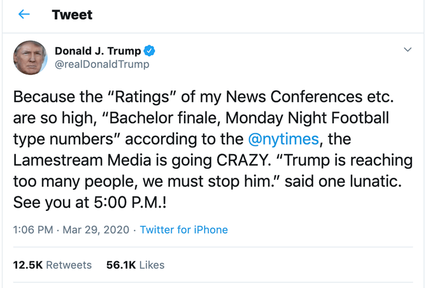Click the 1:06 PM tweet time
Viewport: 428px width, 288px height.
tap(33, 230)
